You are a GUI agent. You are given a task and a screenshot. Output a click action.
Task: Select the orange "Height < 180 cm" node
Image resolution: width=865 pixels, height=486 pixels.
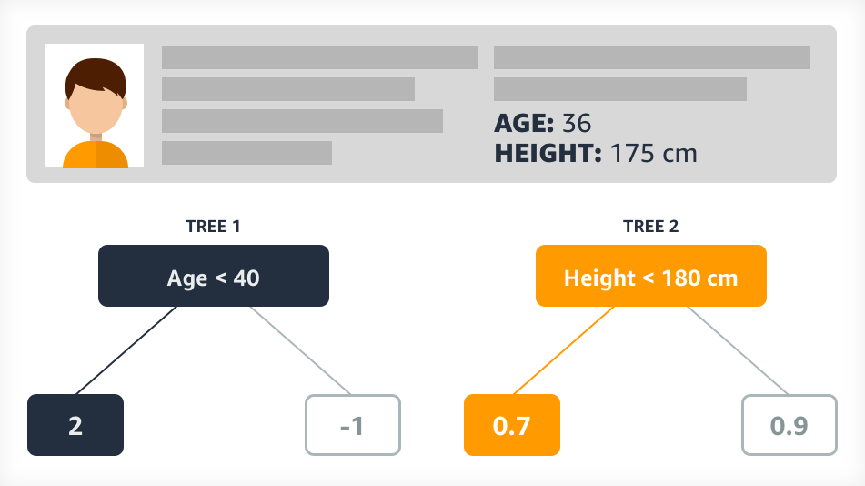(650, 277)
